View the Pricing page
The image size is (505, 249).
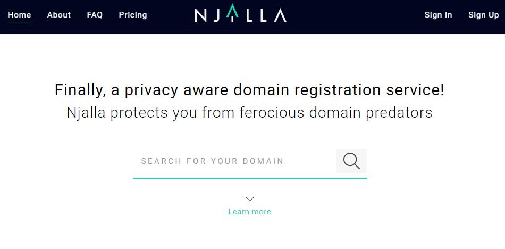[x=133, y=15]
